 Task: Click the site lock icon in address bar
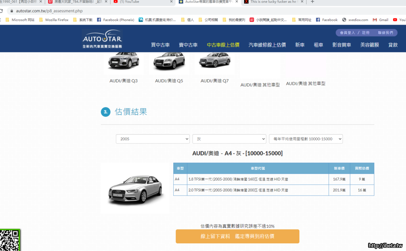11,11
